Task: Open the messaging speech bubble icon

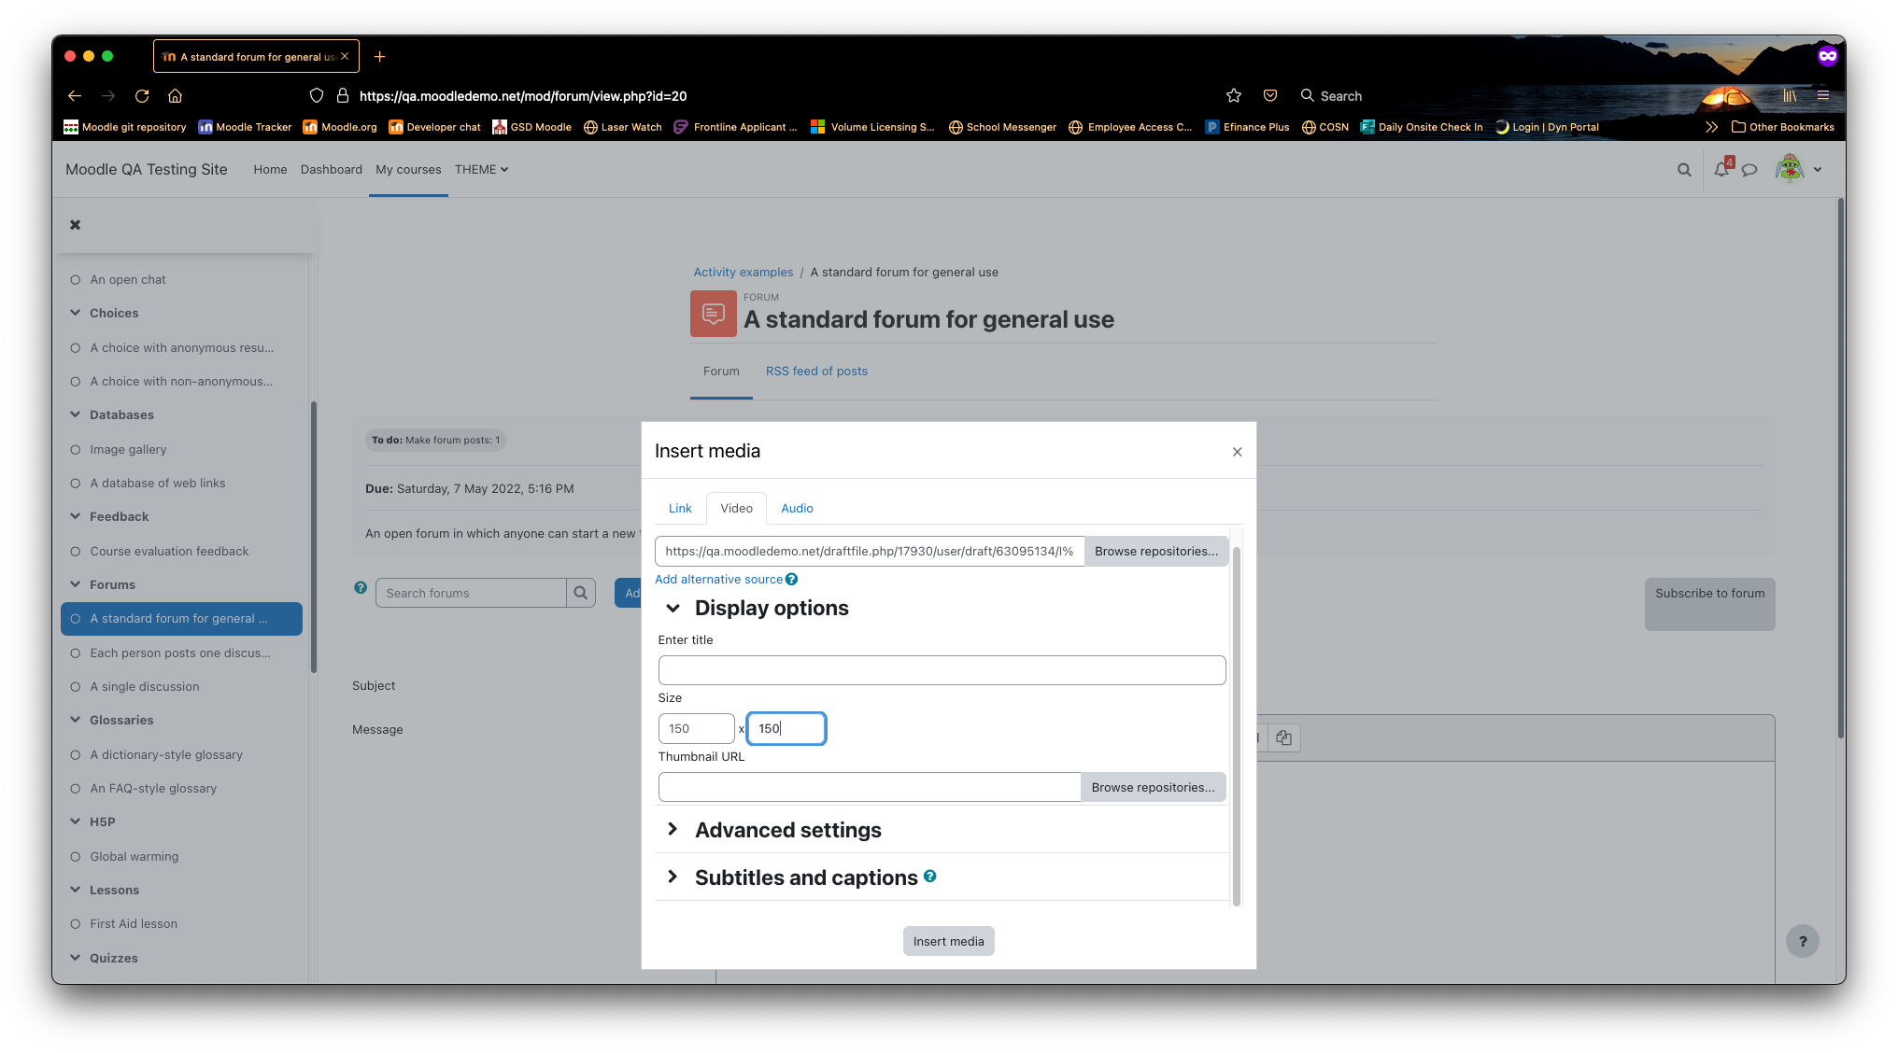Action: [1749, 170]
